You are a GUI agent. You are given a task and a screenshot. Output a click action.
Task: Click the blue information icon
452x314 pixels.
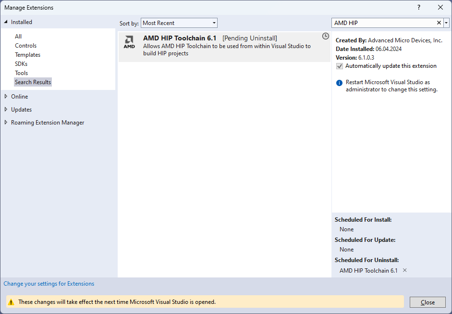pyautogui.click(x=340, y=83)
